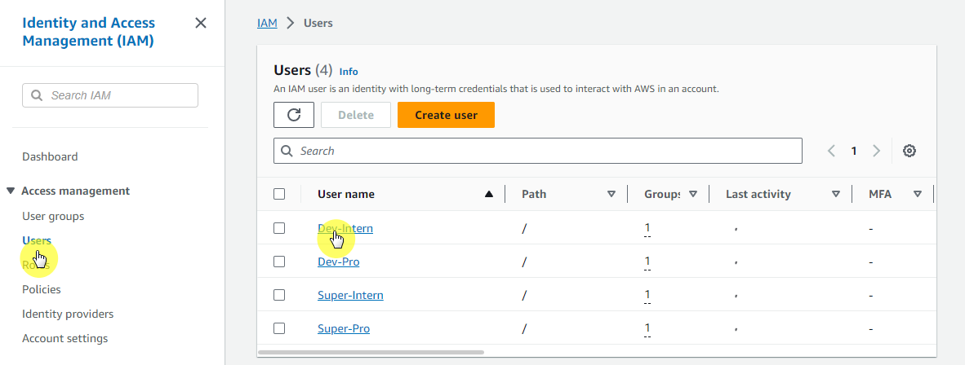The width and height of the screenshot is (965, 365).
Task: Select the Dev-Pro row checkbox
Action: tap(279, 262)
